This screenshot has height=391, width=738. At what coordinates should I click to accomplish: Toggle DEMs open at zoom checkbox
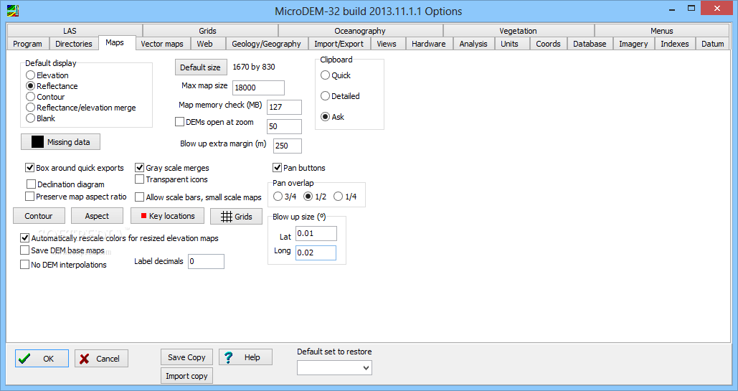click(179, 121)
